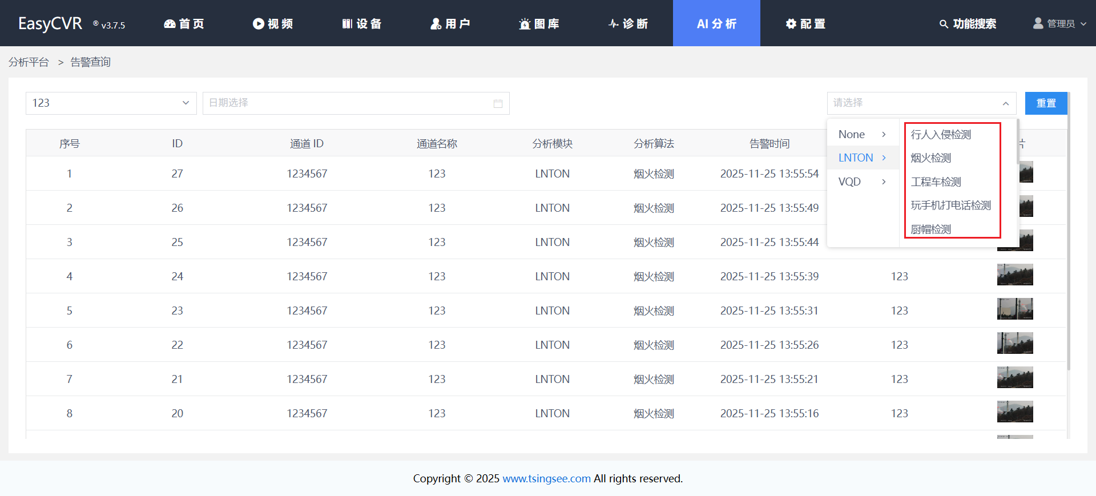The width and height of the screenshot is (1096, 496).
Task: Switch to the AI 分析 tab
Action: point(716,23)
